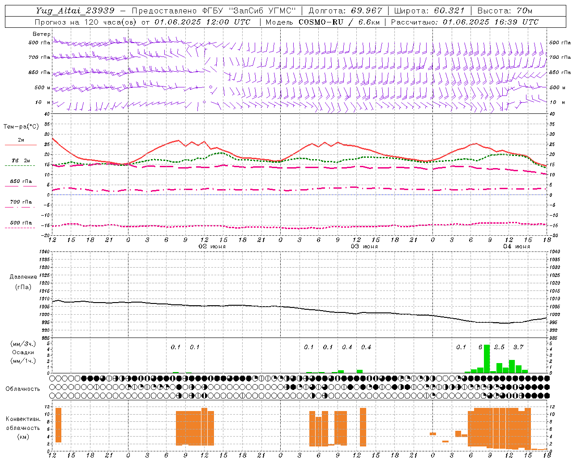Click the station name Yug_Altai_23939
The image size is (573, 459).
(75, 10)
